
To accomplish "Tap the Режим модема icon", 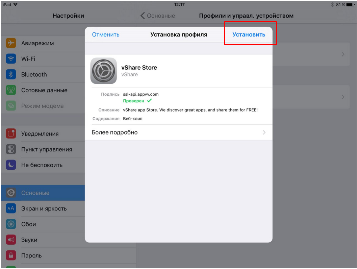I will pyautogui.click(x=11, y=106).
